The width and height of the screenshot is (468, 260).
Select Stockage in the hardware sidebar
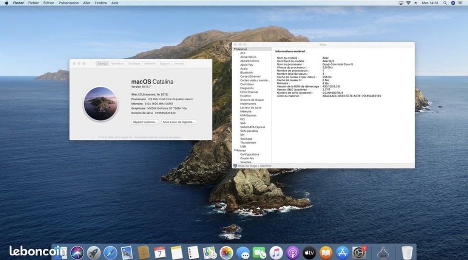(246, 138)
